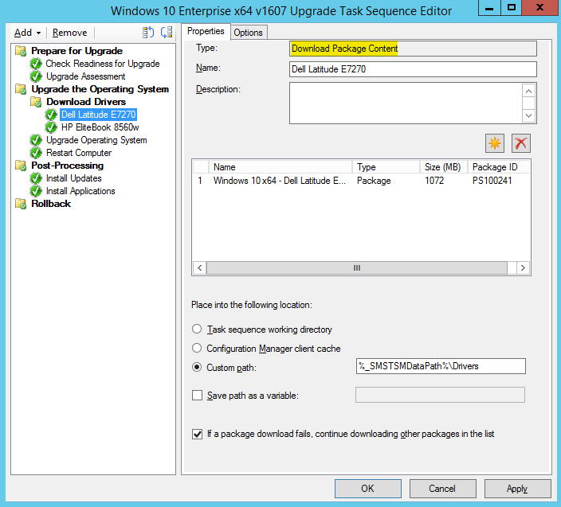Image resolution: width=561 pixels, height=507 pixels.
Task: Click package list scroll left arrow
Action: 200,268
